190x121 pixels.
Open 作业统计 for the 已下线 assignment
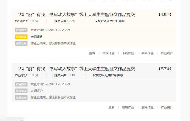(167, 107)
